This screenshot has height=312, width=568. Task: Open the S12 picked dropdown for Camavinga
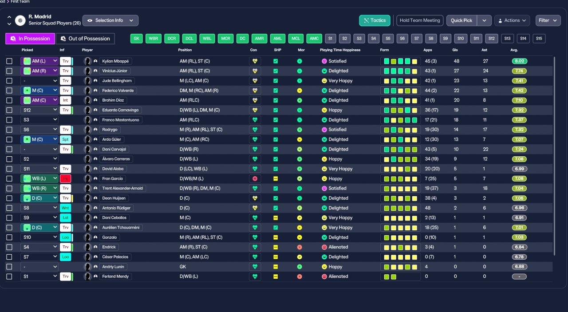click(x=39, y=110)
